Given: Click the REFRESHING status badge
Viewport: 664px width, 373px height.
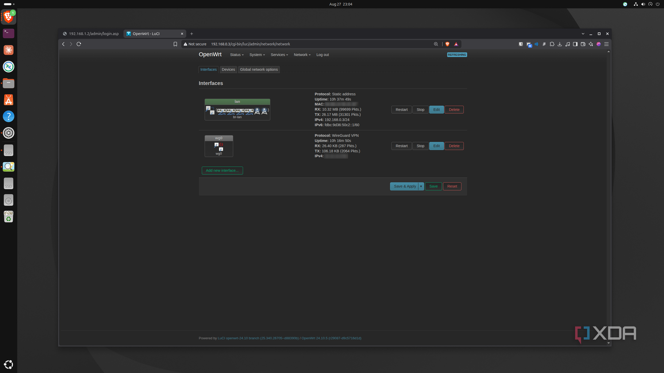Looking at the screenshot, I should (x=457, y=55).
